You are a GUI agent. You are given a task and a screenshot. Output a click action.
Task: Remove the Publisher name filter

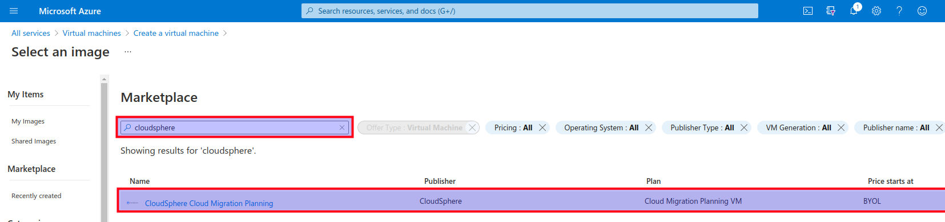(x=939, y=128)
